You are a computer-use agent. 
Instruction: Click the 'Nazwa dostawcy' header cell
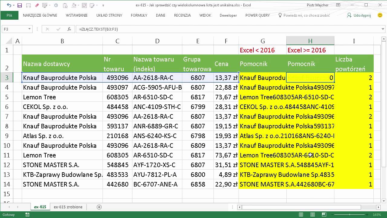(62, 64)
